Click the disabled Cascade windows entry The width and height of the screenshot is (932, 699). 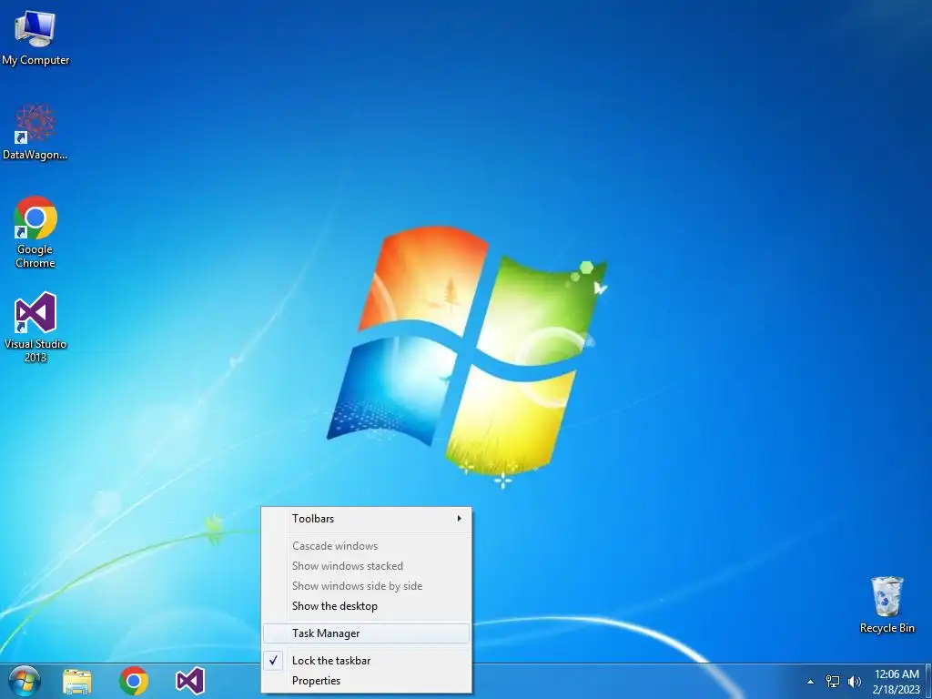pos(366,546)
